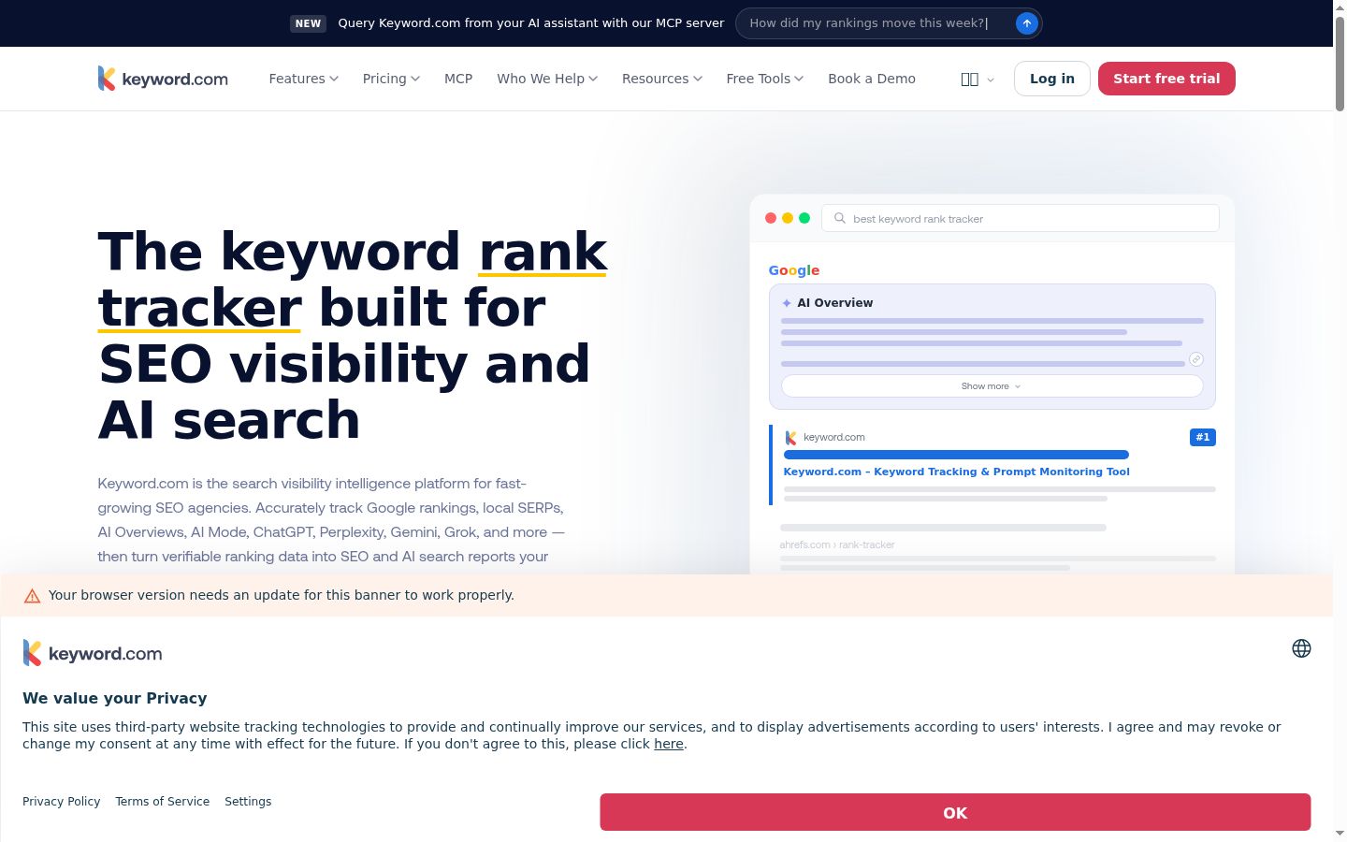Expand the Who We Help menu
Screen dimensions: 1347x842
(547, 79)
